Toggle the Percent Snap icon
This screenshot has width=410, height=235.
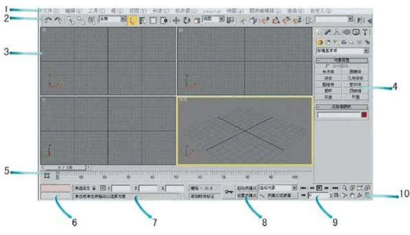(x=286, y=20)
